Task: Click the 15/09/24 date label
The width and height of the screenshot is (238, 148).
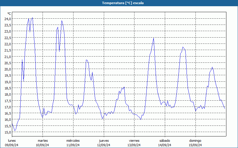Action: coord(195,145)
